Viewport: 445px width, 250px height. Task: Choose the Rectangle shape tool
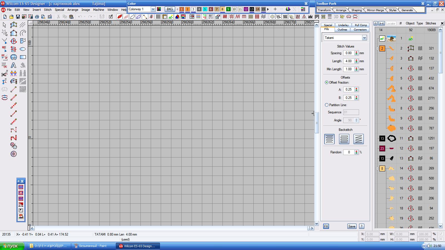23,57
